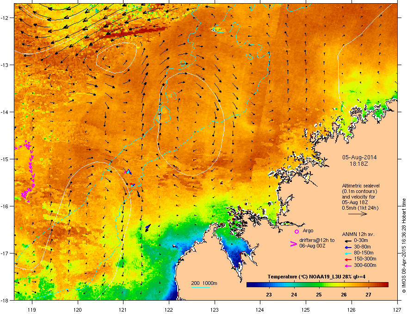Click the latitude label -13

pos(5,65)
